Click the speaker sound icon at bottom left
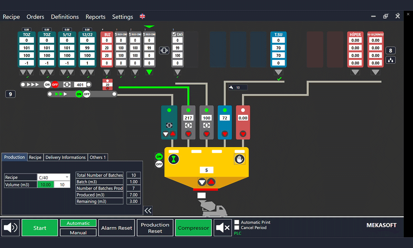 [x=10, y=228]
